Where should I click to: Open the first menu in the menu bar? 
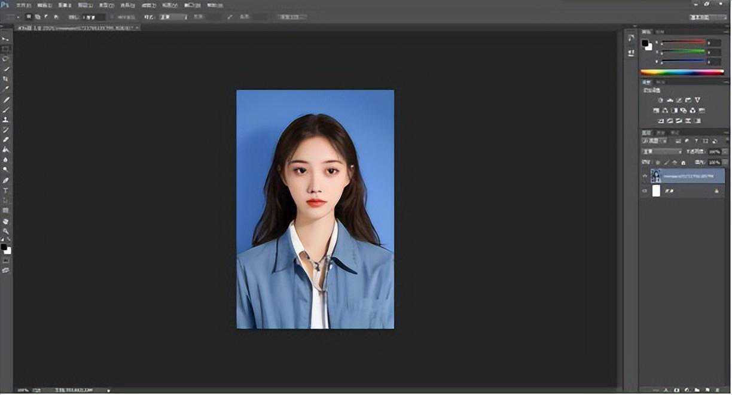pos(23,5)
